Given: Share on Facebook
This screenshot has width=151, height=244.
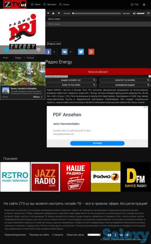Looking at the screenshot, I should (x=48, y=52).
